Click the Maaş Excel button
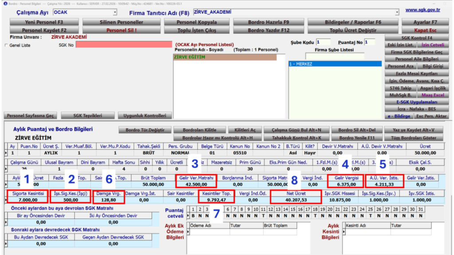 [x=433, y=95]
